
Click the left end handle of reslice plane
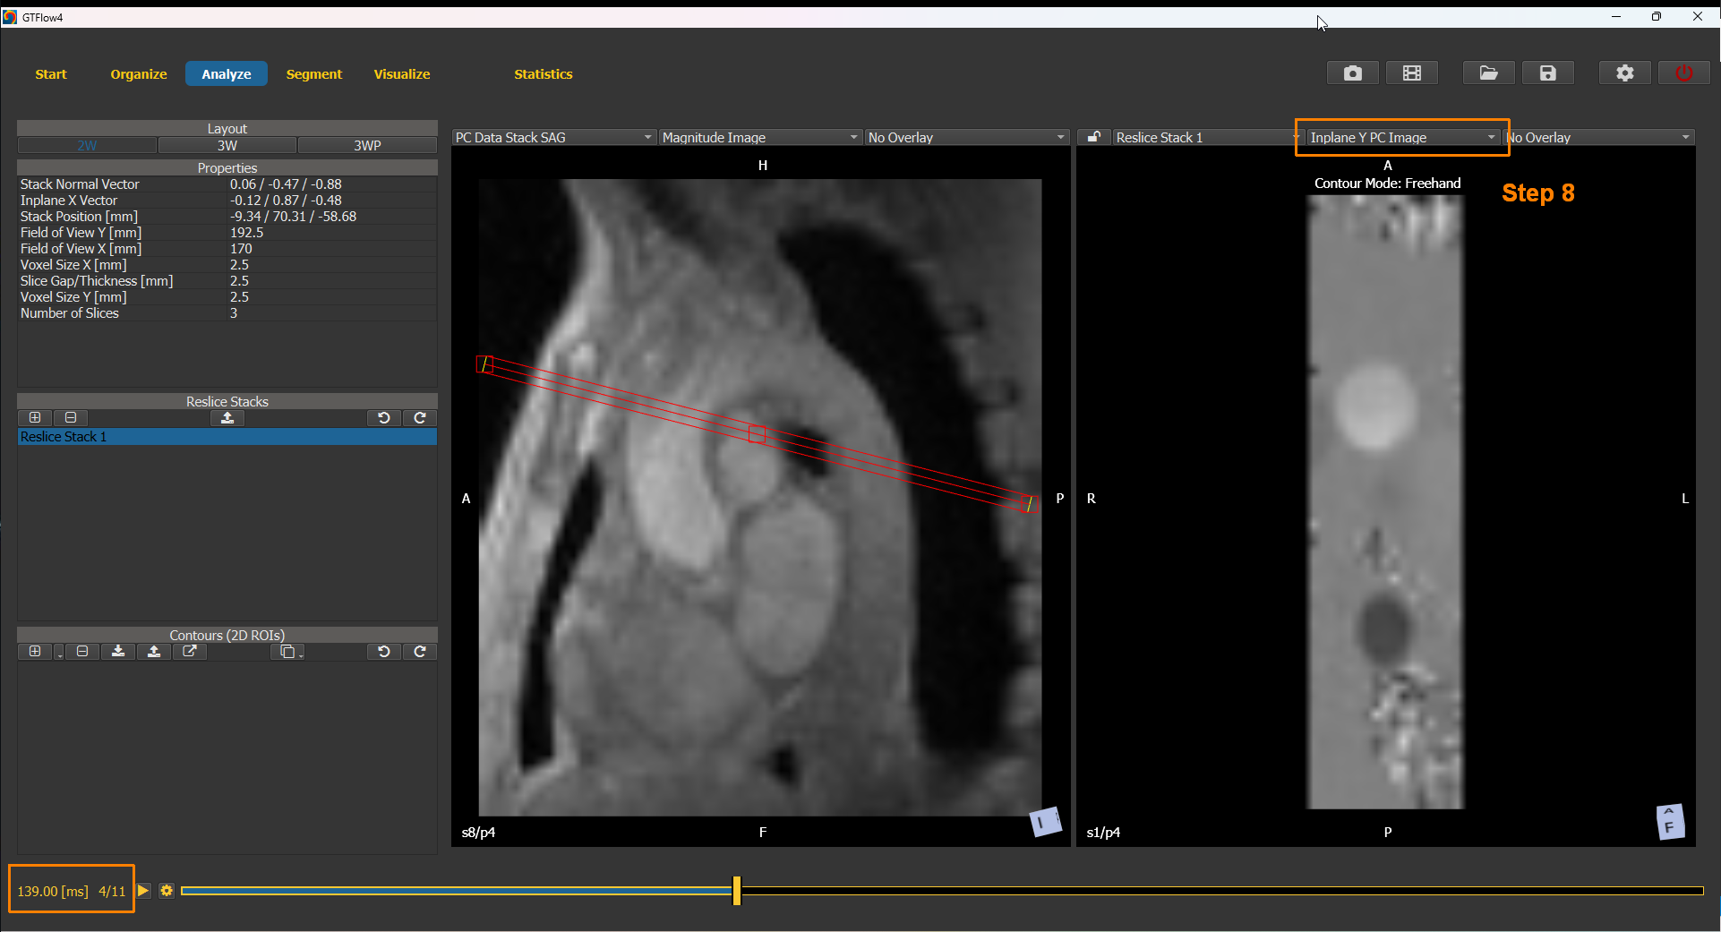pos(484,364)
